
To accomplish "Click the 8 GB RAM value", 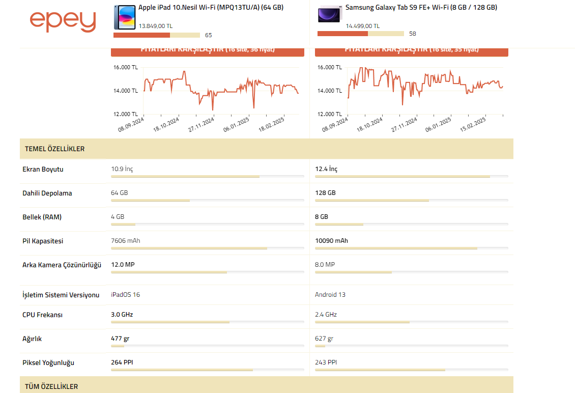I will [322, 216].
